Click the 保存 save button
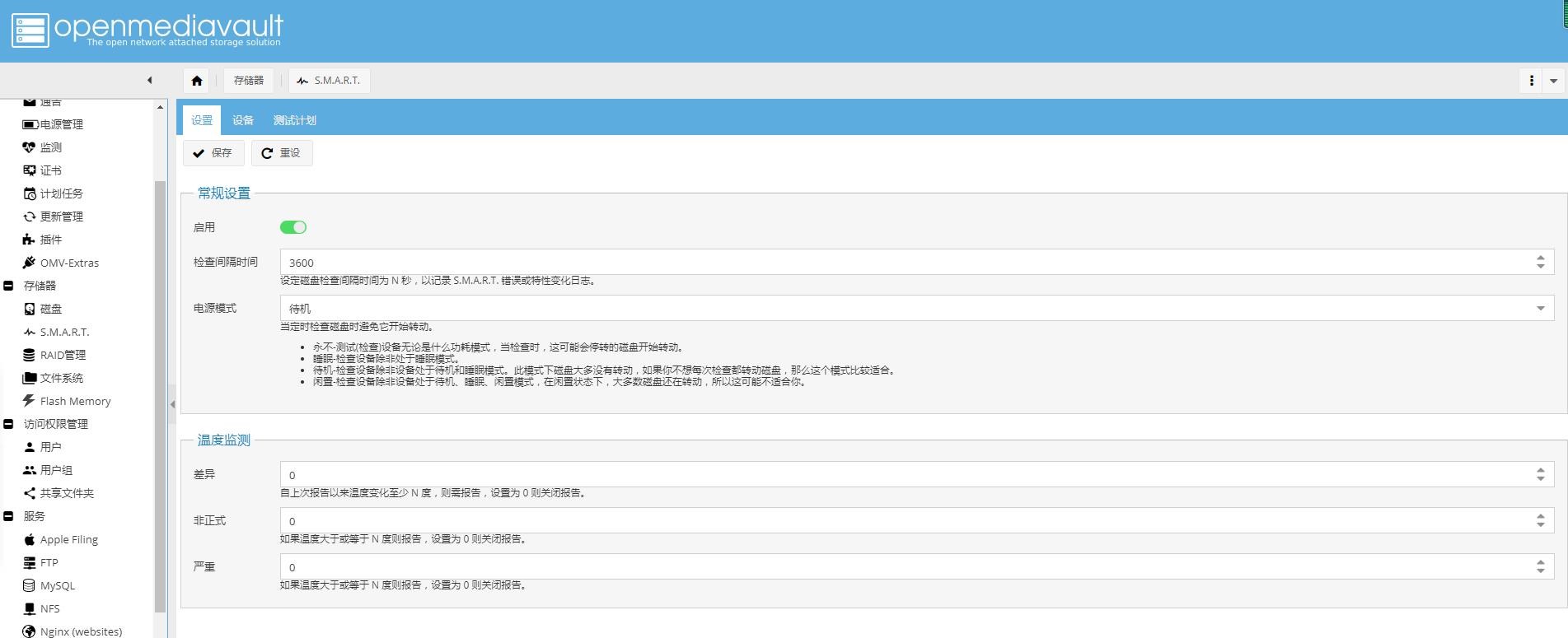Image resolution: width=1568 pixels, height=638 pixels. pyautogui.click(x=213, y=153)
